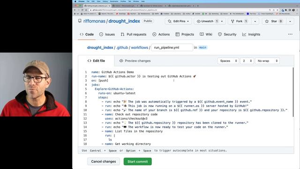Open the File menu in the macOS menu bar
The width and height of the screenshot is (300, 169).
click(x=88, y=1)
